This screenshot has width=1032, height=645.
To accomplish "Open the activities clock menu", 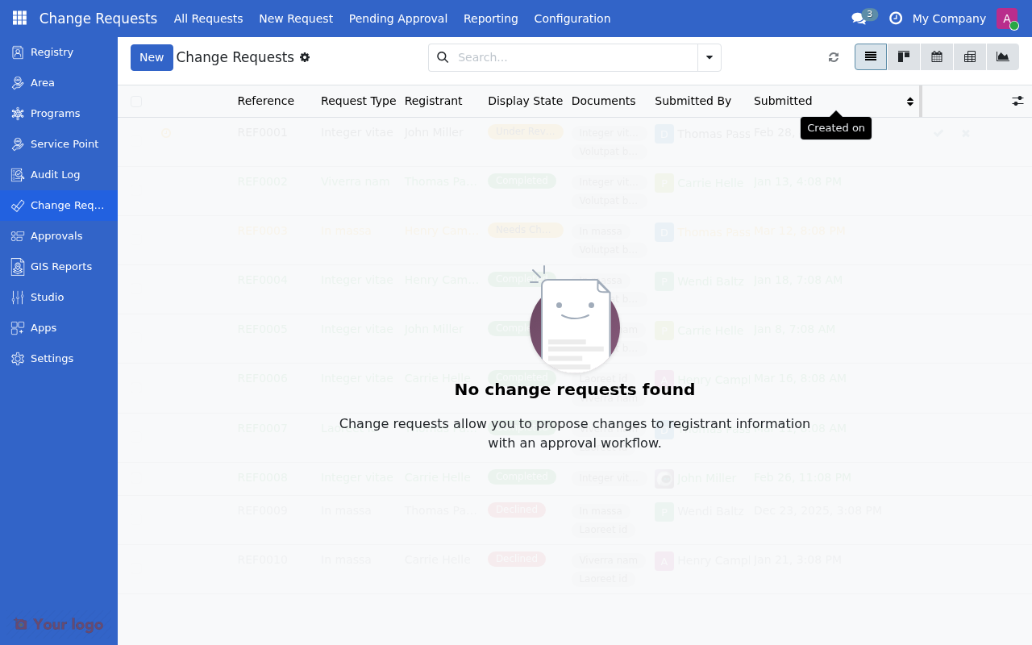I will 895,18.
